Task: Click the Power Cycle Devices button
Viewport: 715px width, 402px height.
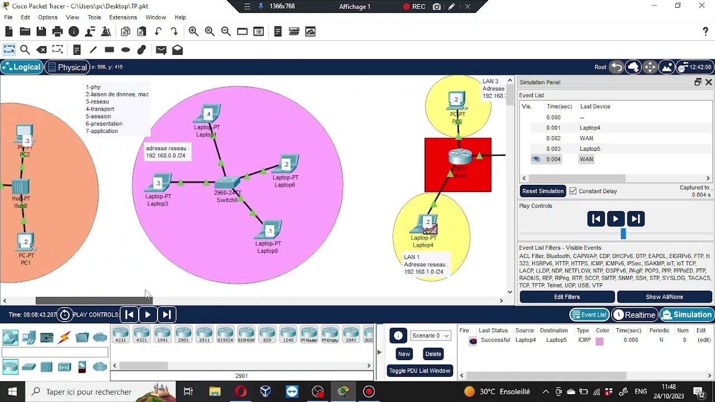Action: (x=65, y=315)
